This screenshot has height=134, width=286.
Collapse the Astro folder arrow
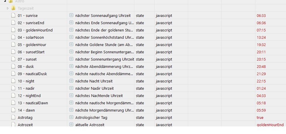click(5, 1)
